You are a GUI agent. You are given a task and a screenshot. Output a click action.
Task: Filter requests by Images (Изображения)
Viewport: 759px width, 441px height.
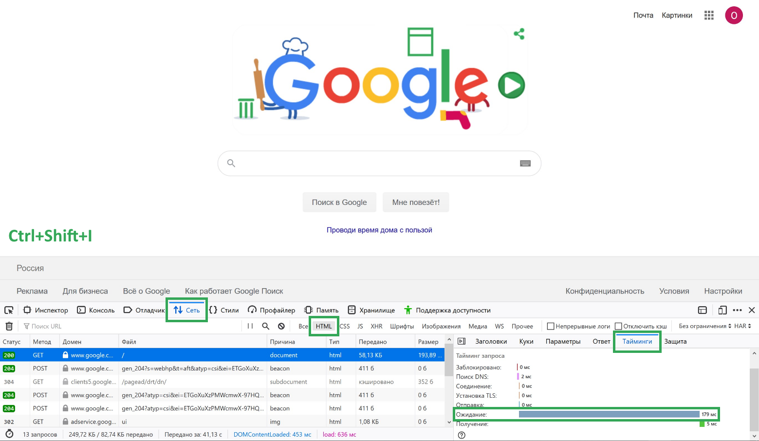(441, 326)
